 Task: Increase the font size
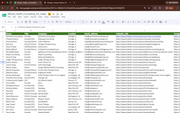coord(87,22)
